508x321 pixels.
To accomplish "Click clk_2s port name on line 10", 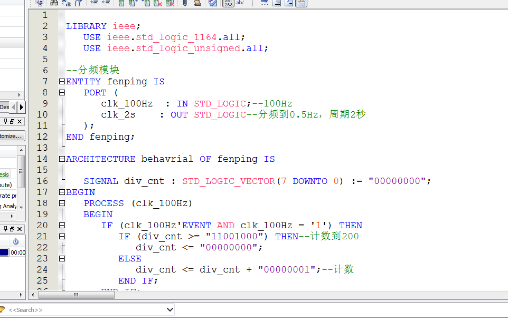I will (118, 115).
